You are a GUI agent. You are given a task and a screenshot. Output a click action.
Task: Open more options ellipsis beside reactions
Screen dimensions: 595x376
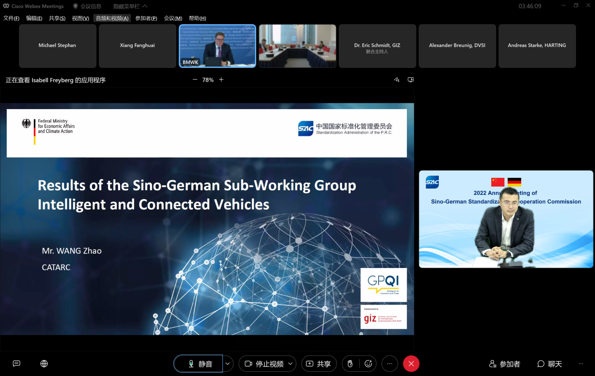(x=389, y=364)
